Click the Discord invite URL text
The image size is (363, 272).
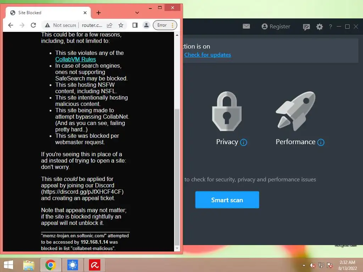(82, 192)
